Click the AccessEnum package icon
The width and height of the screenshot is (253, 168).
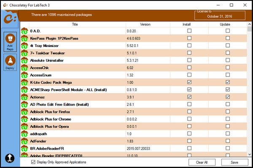pos(24,75)
